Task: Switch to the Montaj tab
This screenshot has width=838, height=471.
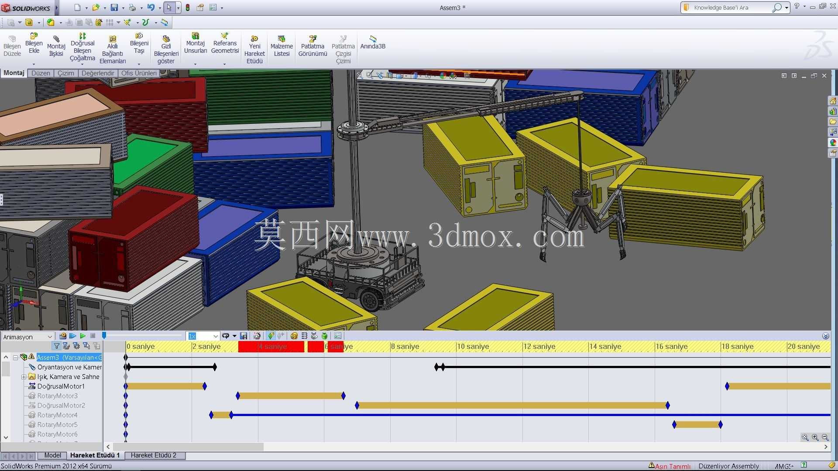Action: point(14,73)
